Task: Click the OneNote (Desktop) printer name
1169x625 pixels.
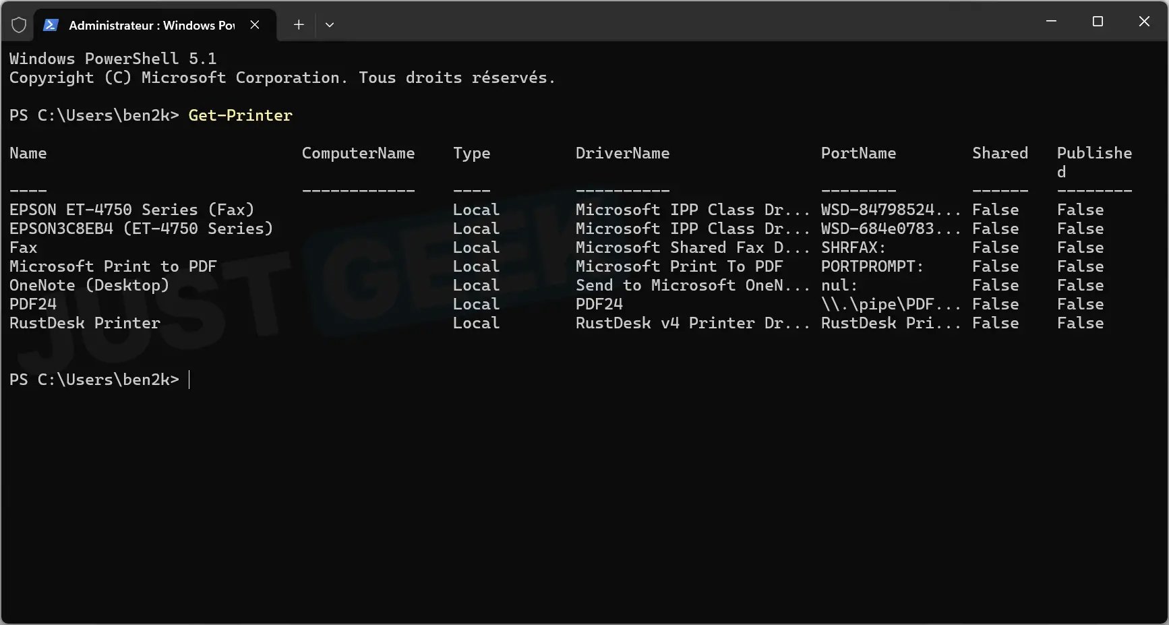Action: pos(89,285)
